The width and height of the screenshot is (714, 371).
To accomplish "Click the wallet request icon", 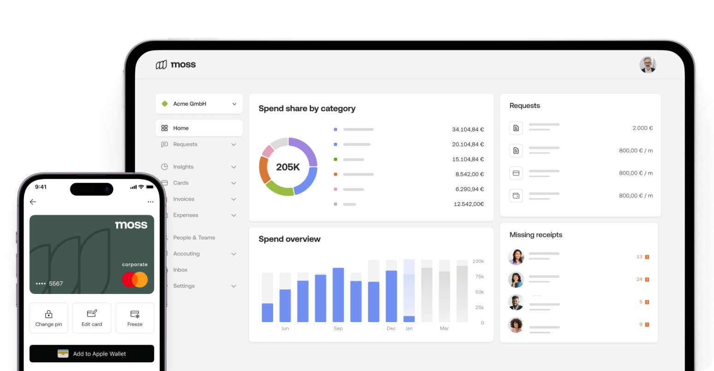I will [x=516, y=196].
